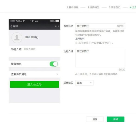Viewport: 136px width, 127px height.
Task: Click the green 进入公众号 button
Action: pos(35,84)
